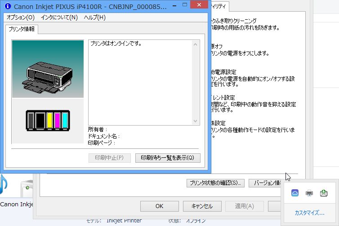Click プリンタ状態の確認(S)... in properties dialog
Screen dimensions: 339x226
click(x=215, y=183)
